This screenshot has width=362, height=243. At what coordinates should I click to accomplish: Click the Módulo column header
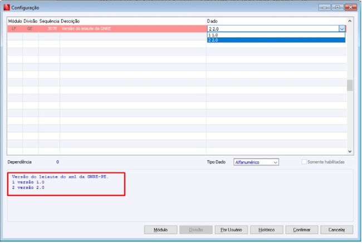pos(15,21)
